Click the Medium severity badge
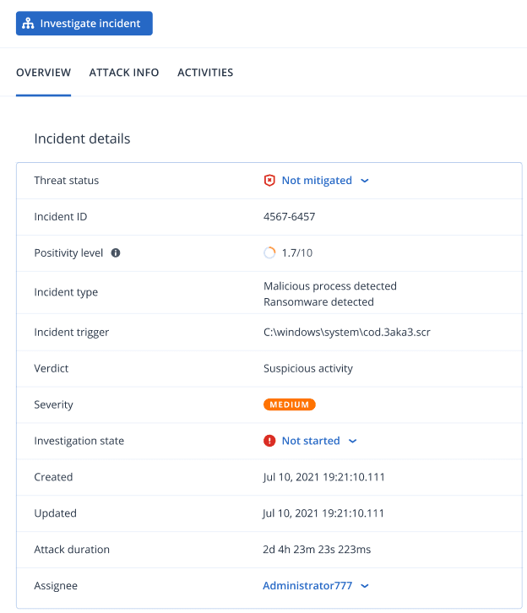 click(289, 404)
